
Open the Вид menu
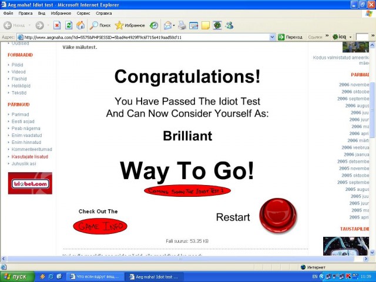42,13
